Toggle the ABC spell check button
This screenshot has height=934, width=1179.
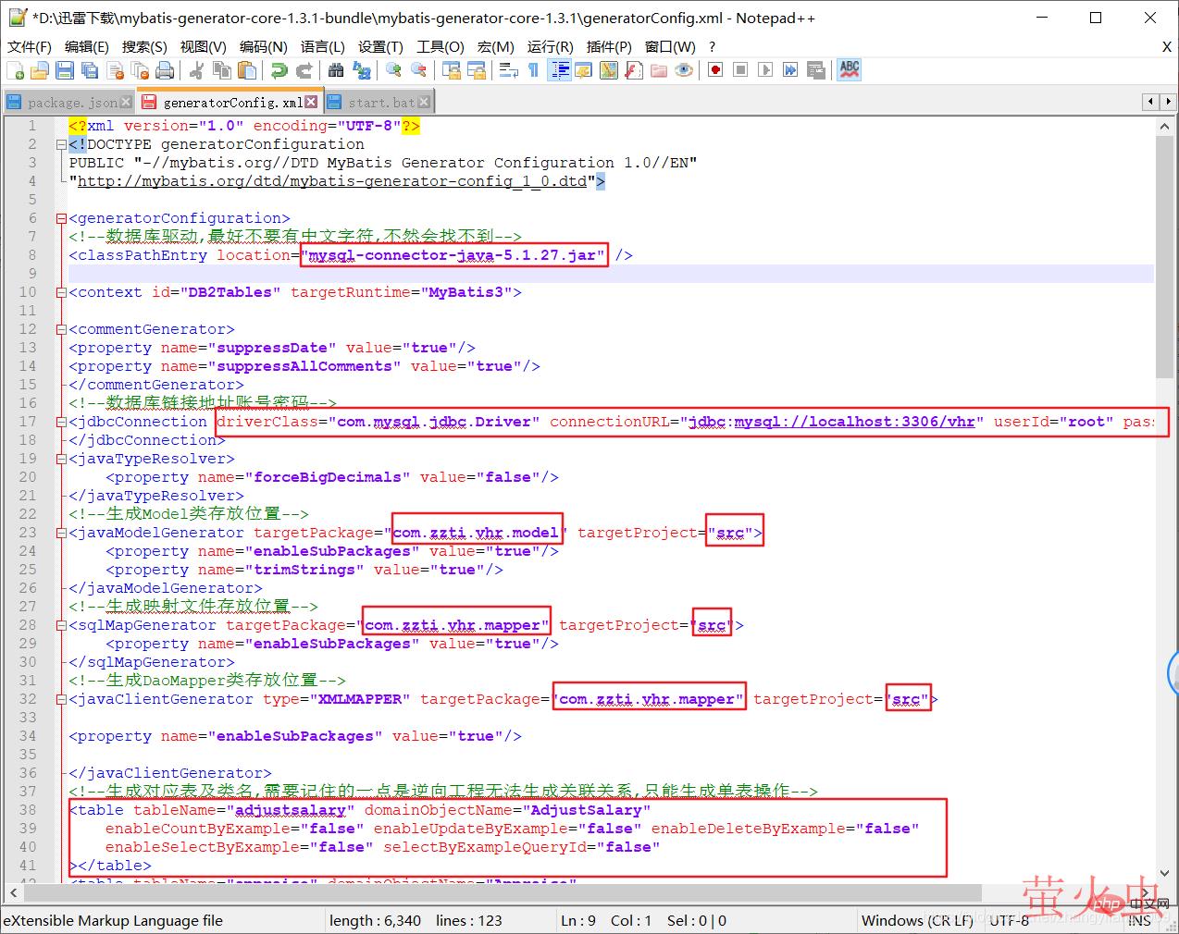coord(849,70)
